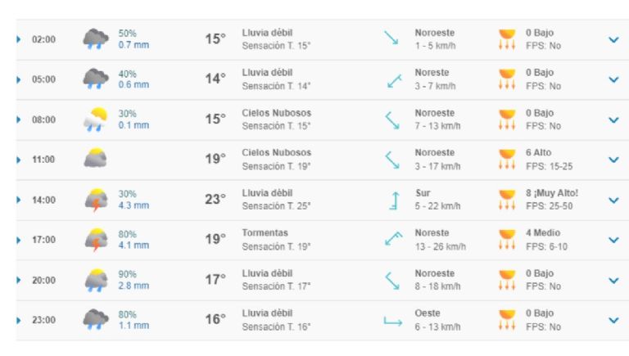Click the UV index icon at 11:00
This screenshot has width=629, height=356.
pyautogui.click(x=508, y=160)
